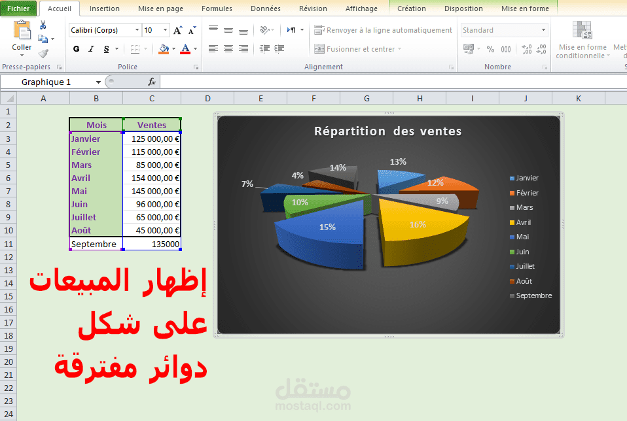Viewport: 627px width, 421px height.
Task: Open the Fichier tab
Action: [x=18, y=8]
